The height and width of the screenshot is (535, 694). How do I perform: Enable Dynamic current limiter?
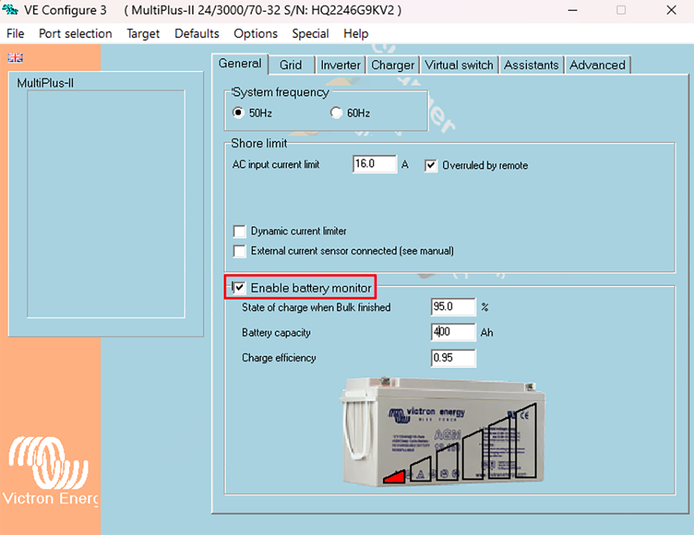(240, 232)
